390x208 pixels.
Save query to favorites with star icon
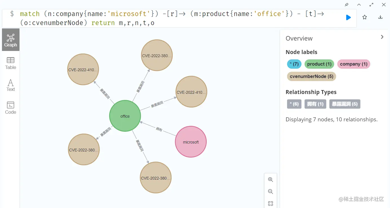point(365,17)
